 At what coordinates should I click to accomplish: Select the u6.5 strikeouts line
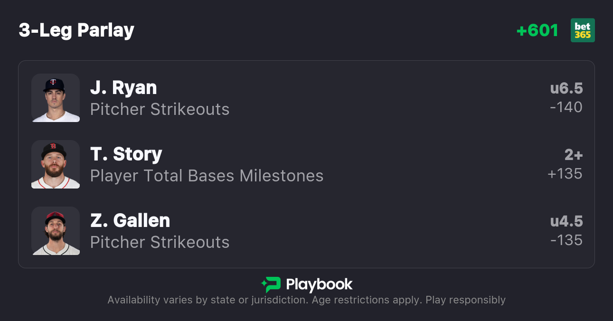pyautogui.click(x=566, y=88)
